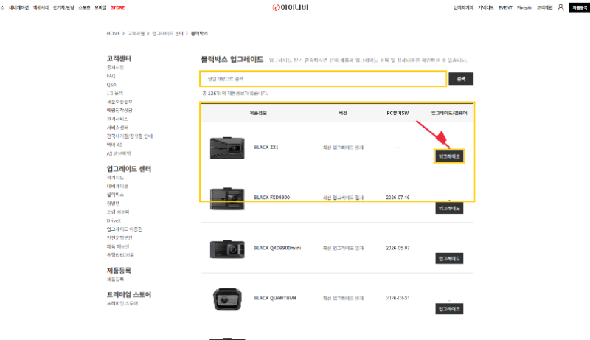Image resolution: width=590 pixels, height=340 pixels.
Task: Select the BLACK QXD9900mini product name
Action: pos(277,248)
